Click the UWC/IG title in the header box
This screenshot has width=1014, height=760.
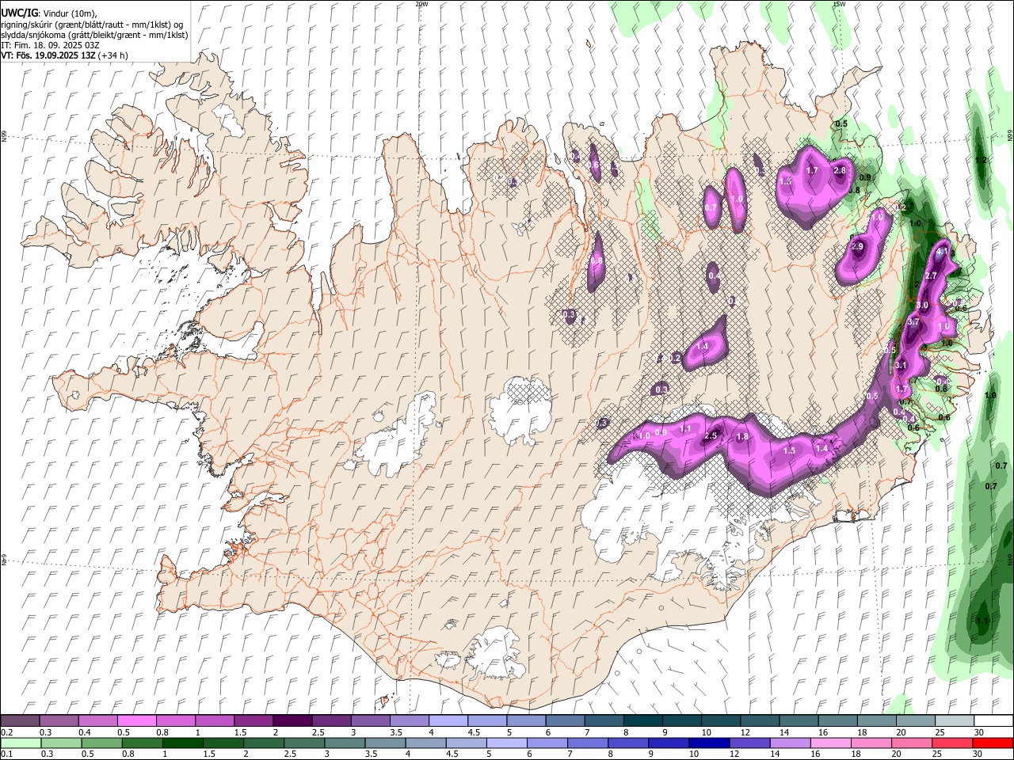point(18,13)
